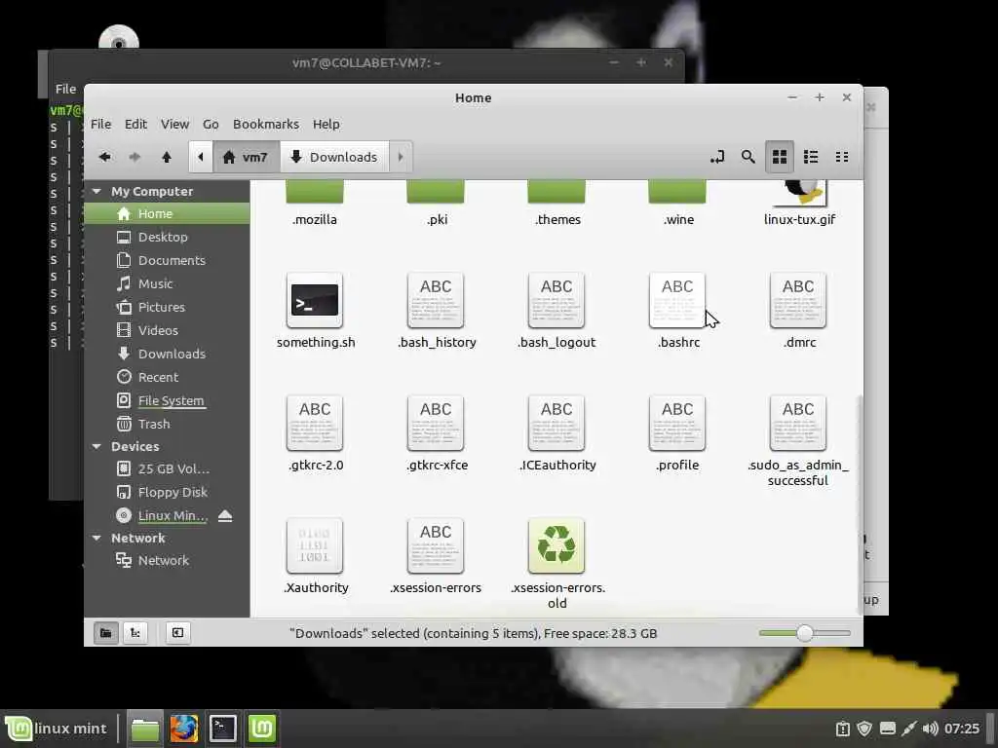998x748 pixels.
Task: Open Trash in the sidebar
Action: (167, 424)
